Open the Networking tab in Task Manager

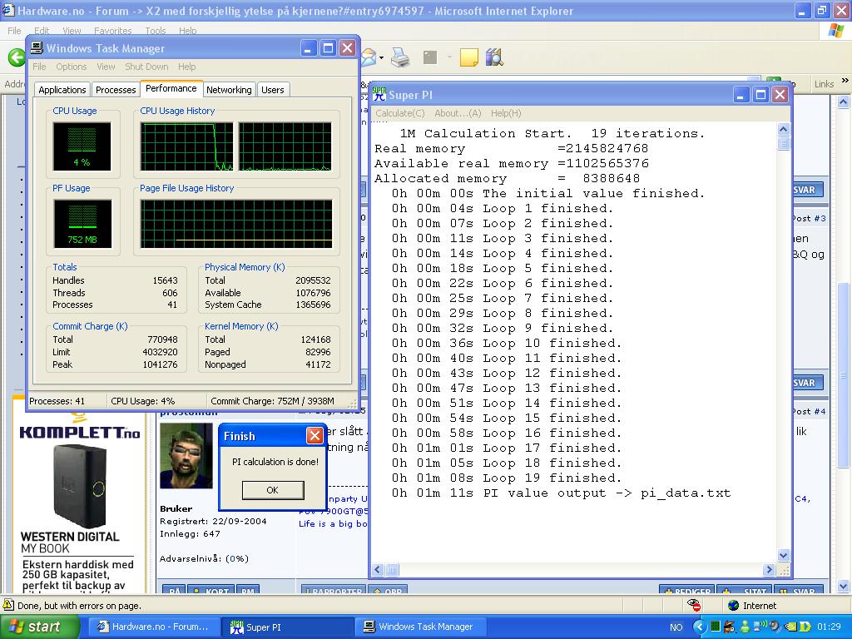[229, 90]
